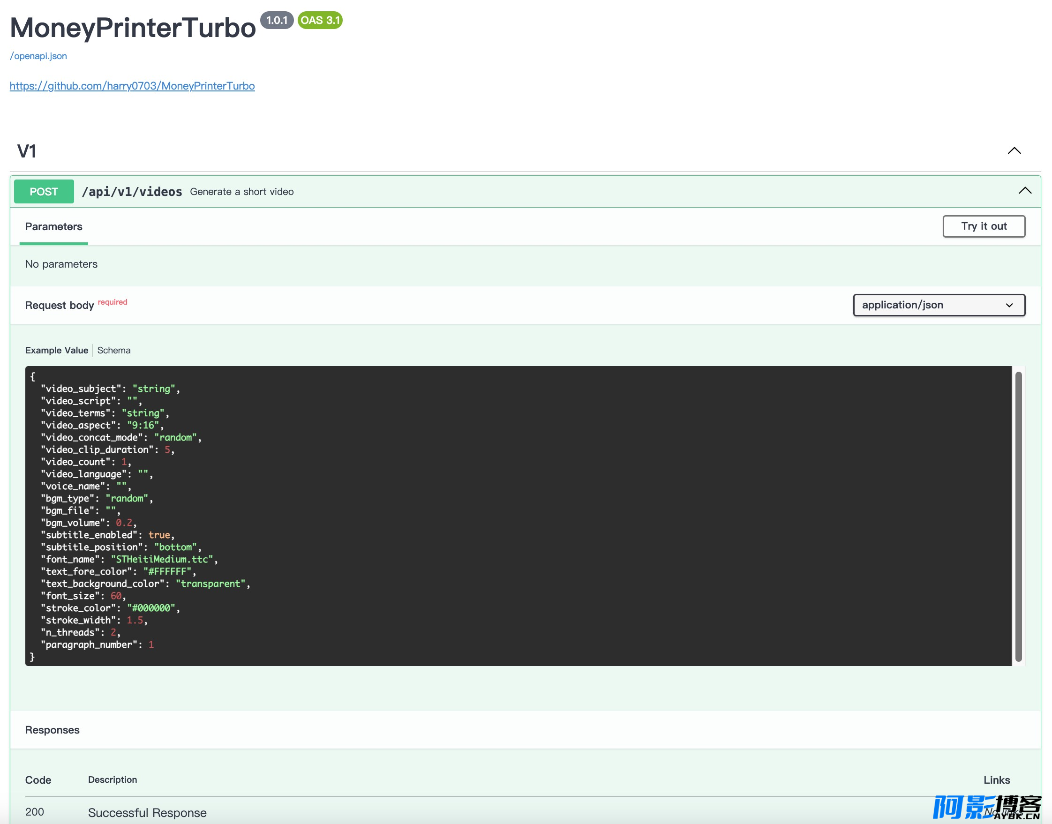Click the V1 tag heading
The image size is (1052, 824).
tap(27, 151)
